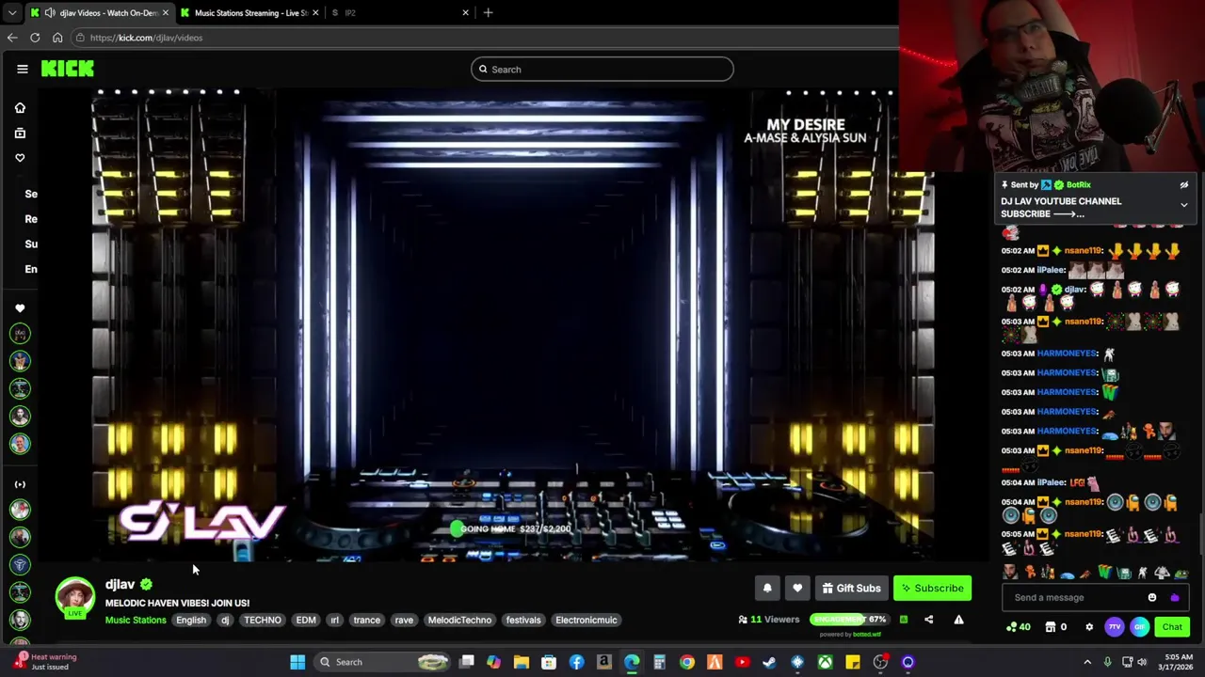
Task: Open the browser tab list dropdown
Action: 12,13
